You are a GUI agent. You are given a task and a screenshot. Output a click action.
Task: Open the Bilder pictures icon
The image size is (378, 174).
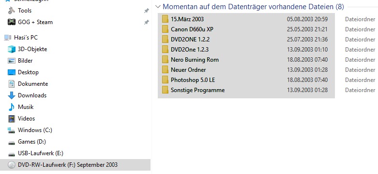click(11, 61)
